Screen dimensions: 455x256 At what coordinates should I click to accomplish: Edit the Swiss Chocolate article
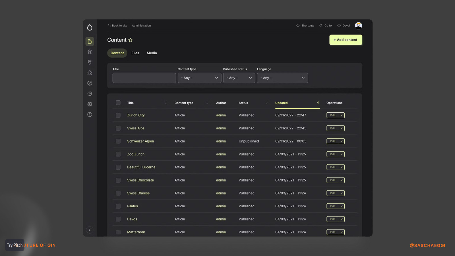coord(333,180)
